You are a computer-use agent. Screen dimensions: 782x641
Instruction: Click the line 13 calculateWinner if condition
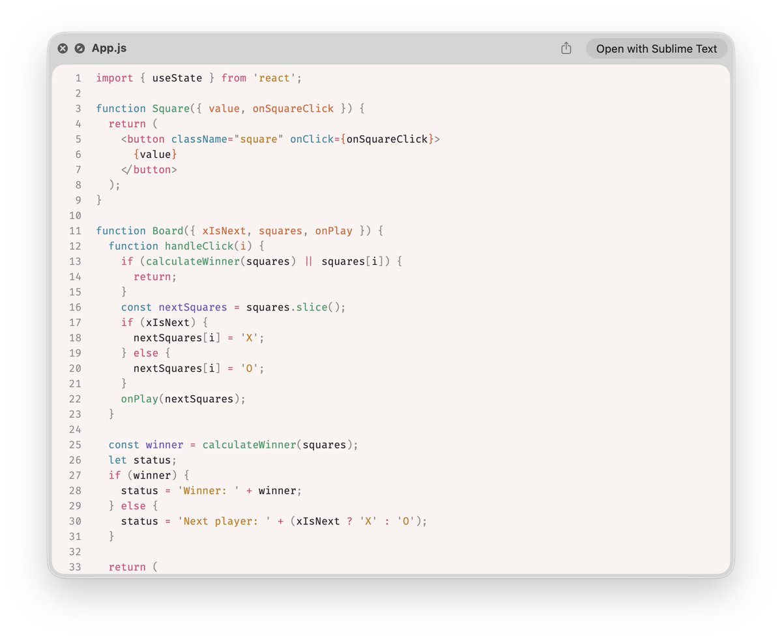point(262,261)
